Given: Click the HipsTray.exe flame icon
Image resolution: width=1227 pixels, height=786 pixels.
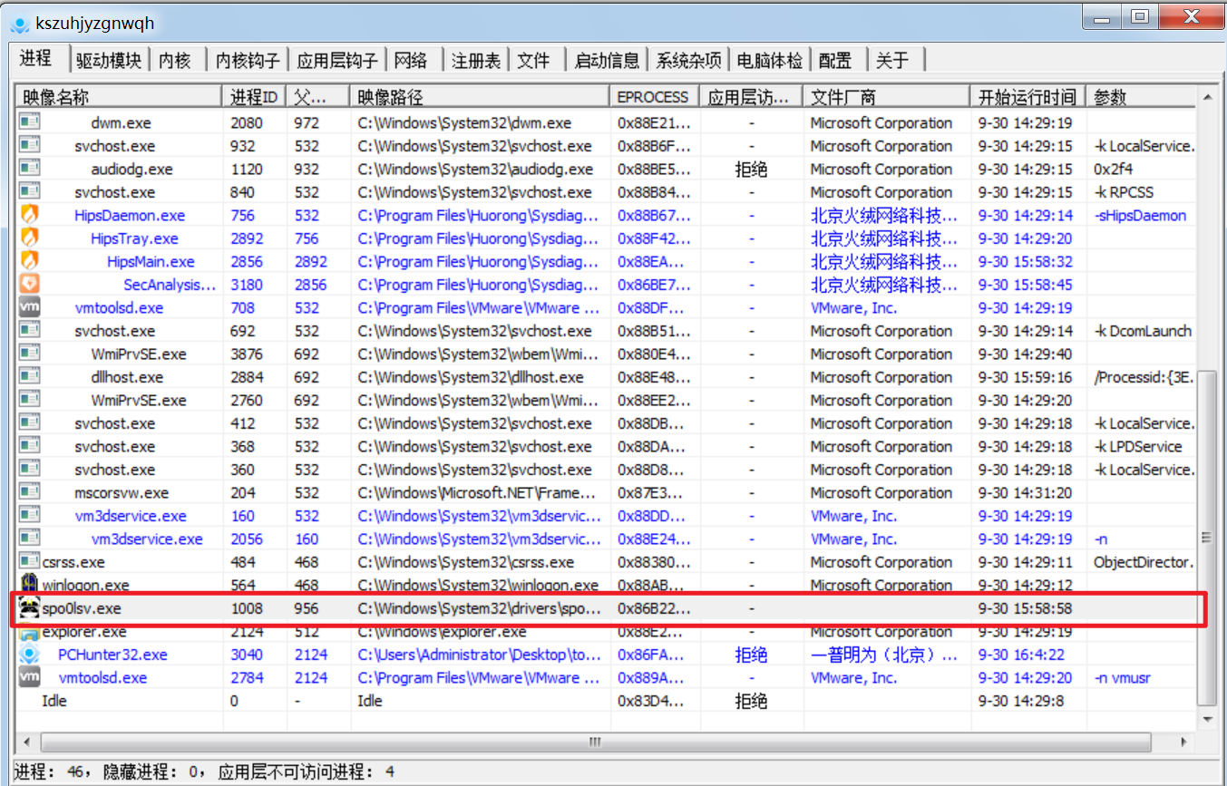Looking at the screenshot, I should pyautogui.click(x=29, y=238).
